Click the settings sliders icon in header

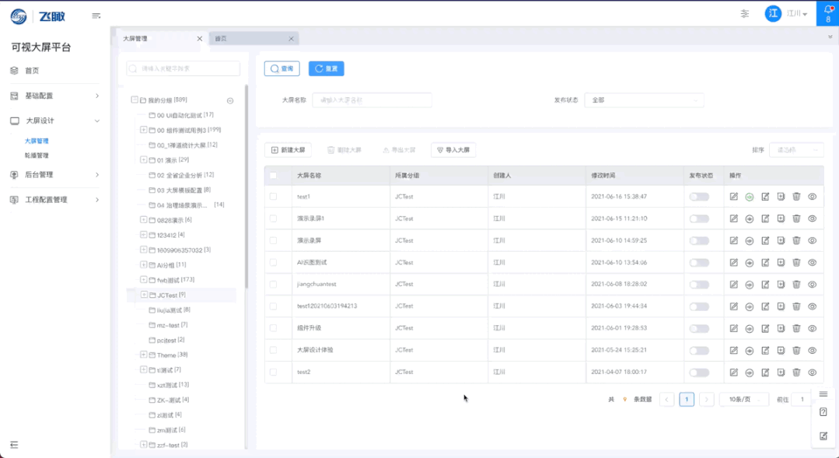point(745,14)
